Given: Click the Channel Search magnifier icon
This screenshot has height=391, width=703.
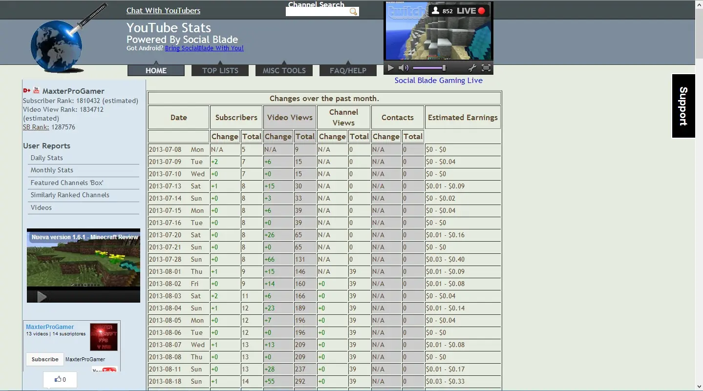Looking at the screenshot, I should (353, 12).
